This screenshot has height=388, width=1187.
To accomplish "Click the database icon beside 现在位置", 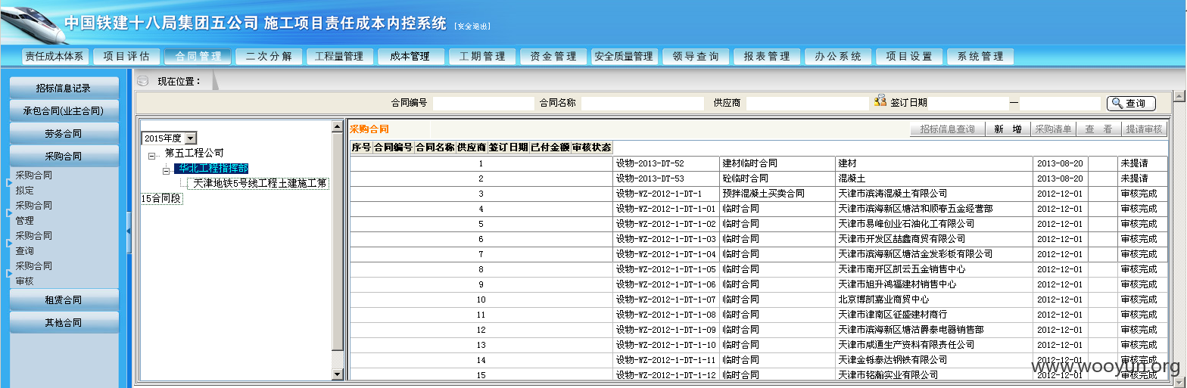I will (143, 81).
